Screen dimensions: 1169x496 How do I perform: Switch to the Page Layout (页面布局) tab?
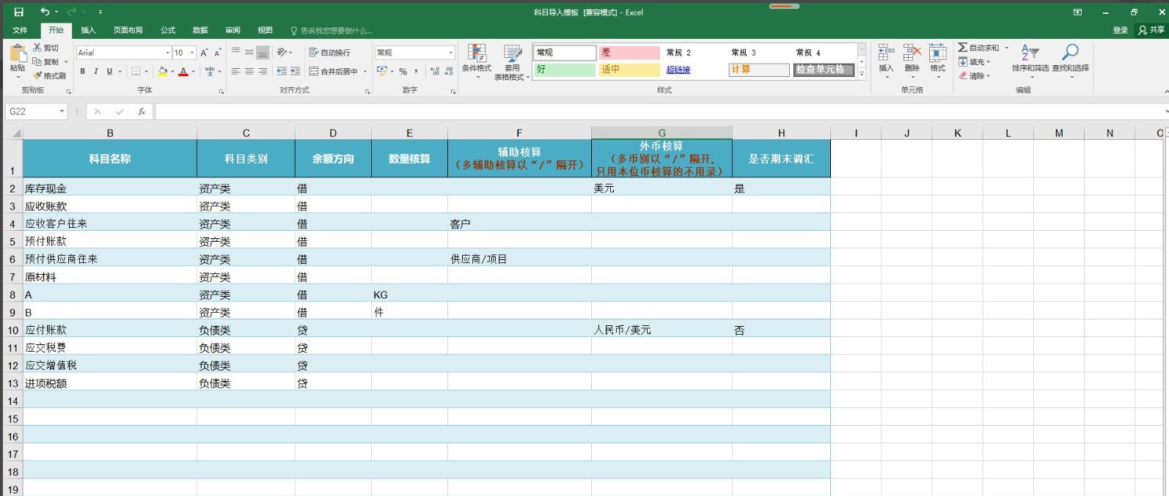tap(128, 30)
